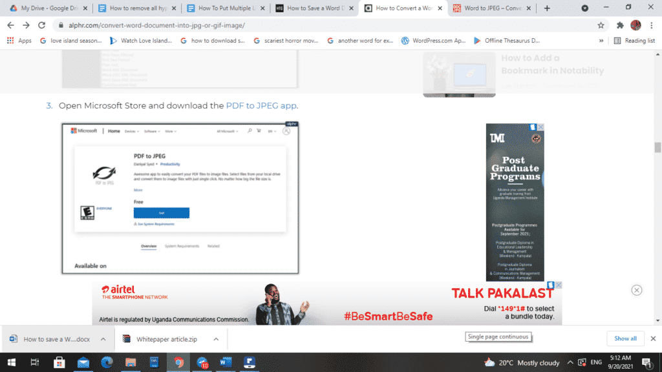Launch Microsoft Edge from the taskbar
The image size is (662, 372).
(106, 362)
